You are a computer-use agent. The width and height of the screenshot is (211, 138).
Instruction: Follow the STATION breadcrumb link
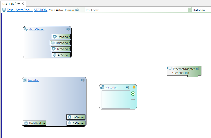click(x=41, y=10)
